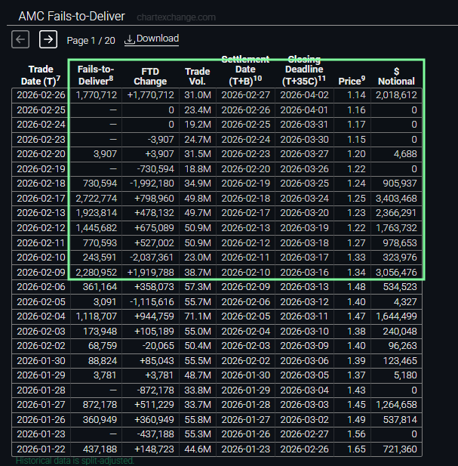Select FTD change value -1,115,616
The image size is (458, 466).
coord(152,302)
